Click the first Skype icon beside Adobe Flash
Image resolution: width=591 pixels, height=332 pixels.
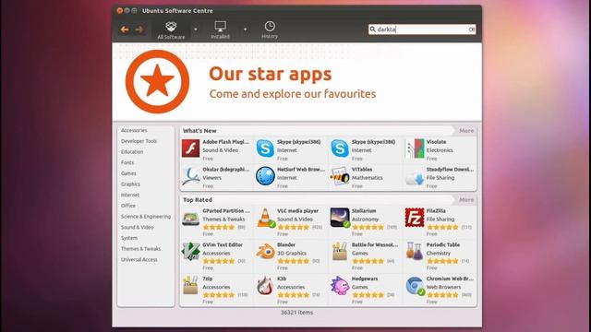click(265, 148)
